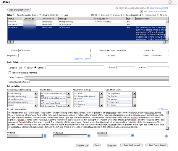
Task: Select the Labs filter radio button
Action: point(62,15)
